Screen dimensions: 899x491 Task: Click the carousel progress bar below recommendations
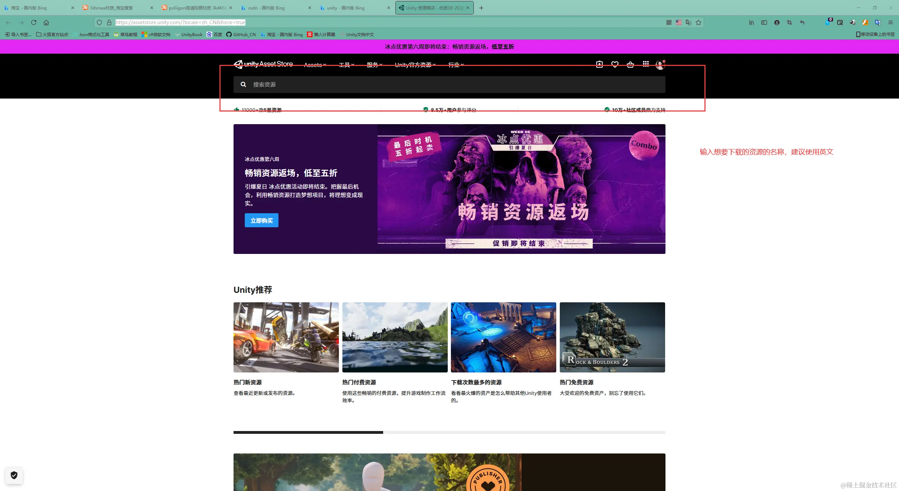[449, 432]
